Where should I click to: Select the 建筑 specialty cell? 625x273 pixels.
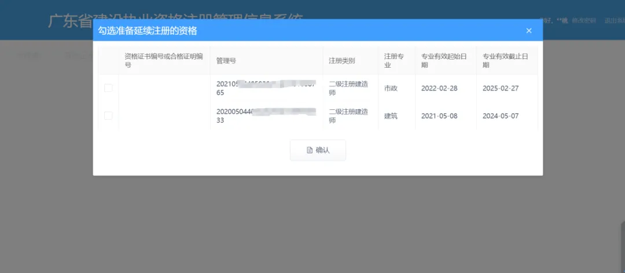pyautogui.click(x=391, y=116)
